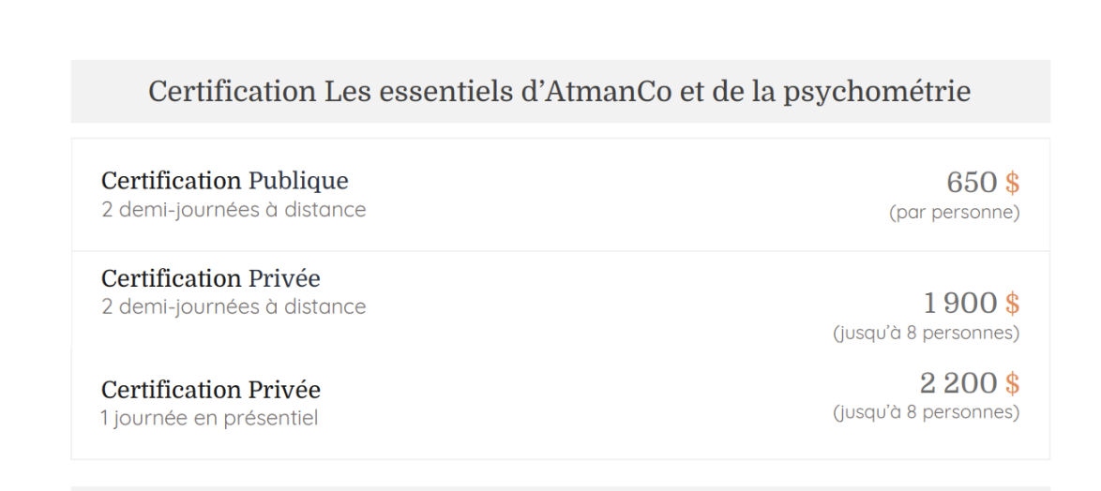Click the (par personne) note
1101x491 pixels.
tap(955, 213)
